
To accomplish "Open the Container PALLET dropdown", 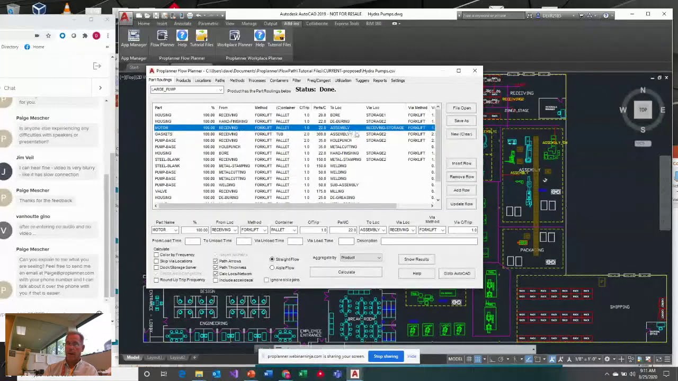I will coord(283,230).
